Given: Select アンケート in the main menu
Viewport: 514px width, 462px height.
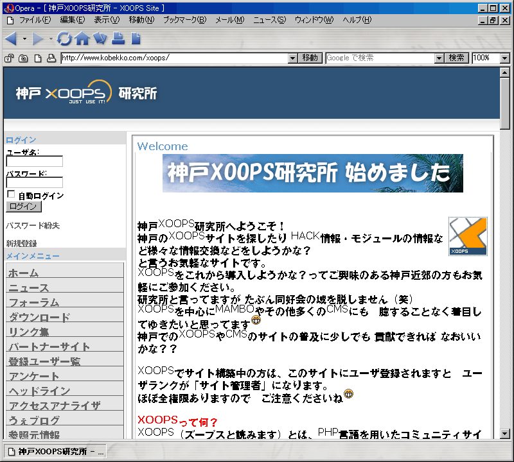Looking at the screenshot, I should click(65, 375).
